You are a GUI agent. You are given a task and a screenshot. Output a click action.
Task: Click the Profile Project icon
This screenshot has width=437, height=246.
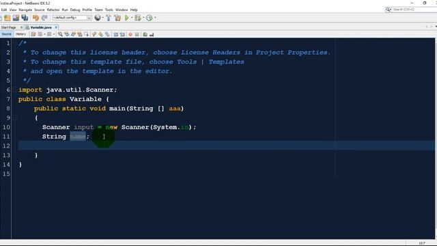click(x=150, y=18)
